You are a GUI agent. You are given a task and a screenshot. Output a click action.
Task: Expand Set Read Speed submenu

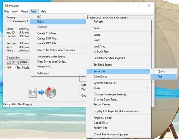pyautogui.click(x=119, y=64)
